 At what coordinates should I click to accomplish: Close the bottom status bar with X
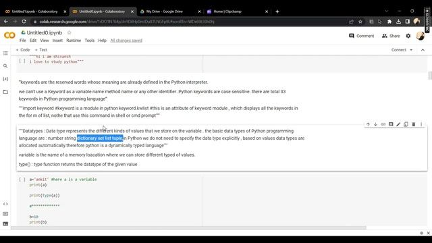[429, 233]
